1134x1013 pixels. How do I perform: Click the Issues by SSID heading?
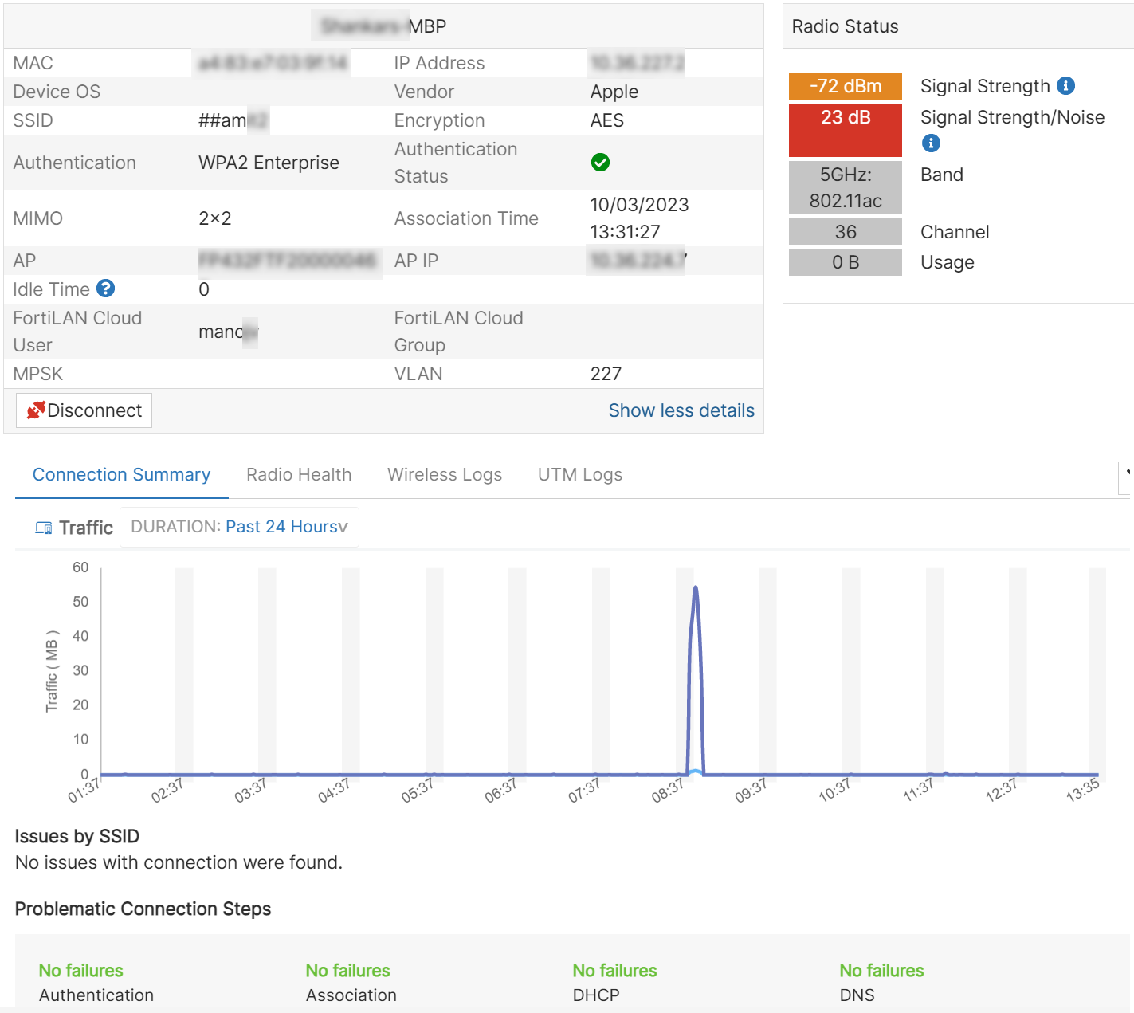(77, 836)
